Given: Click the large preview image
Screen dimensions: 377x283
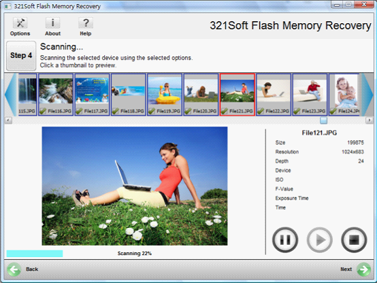Looking at the screenshot, I should point(135,186).
